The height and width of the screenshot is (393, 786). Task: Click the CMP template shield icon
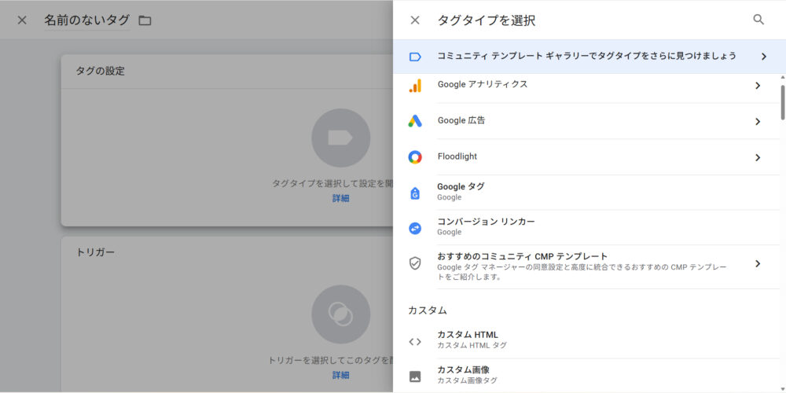[415, 263]
